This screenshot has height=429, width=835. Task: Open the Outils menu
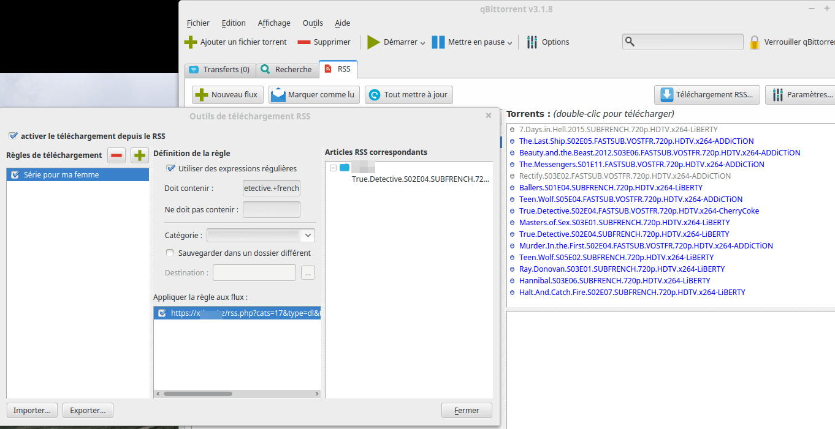pos(313,23)
